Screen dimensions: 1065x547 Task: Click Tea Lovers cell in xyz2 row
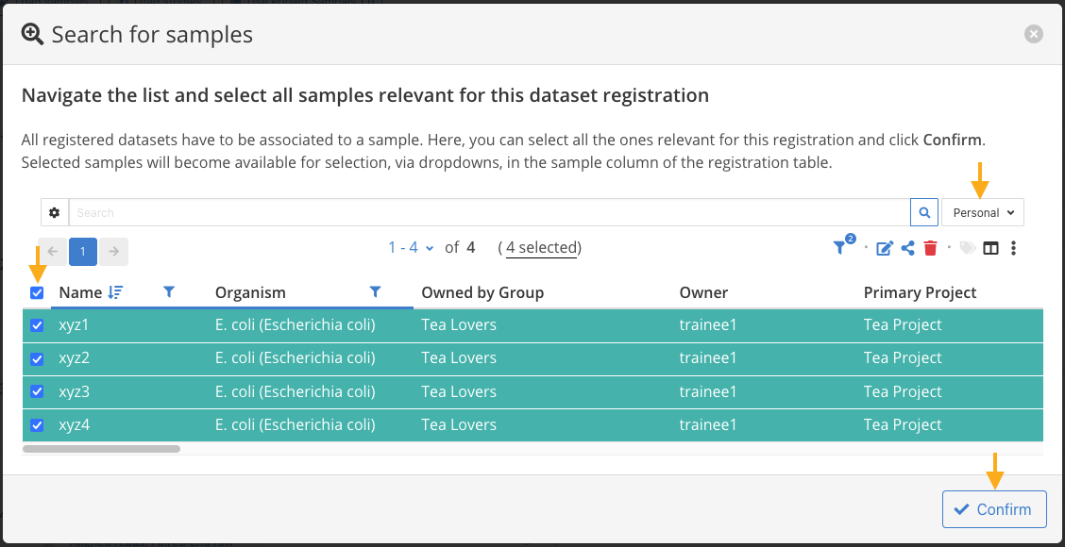[x=459, y=357]
